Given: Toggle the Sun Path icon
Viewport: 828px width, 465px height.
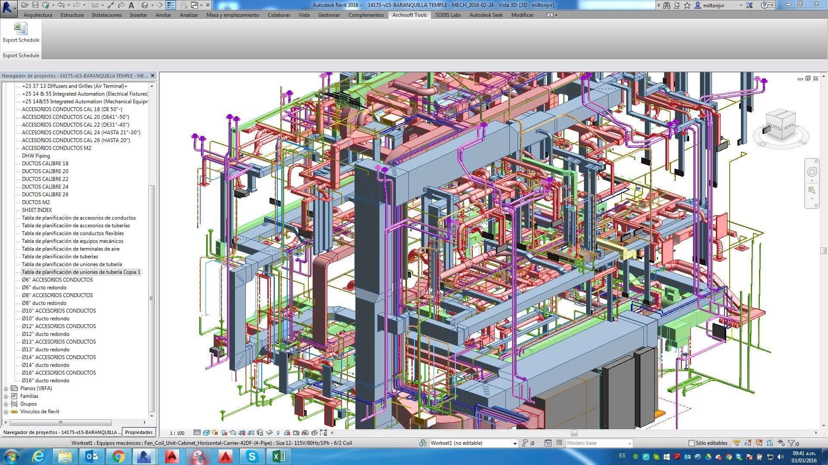Looking at the screenshot, I should coord(215,433).
